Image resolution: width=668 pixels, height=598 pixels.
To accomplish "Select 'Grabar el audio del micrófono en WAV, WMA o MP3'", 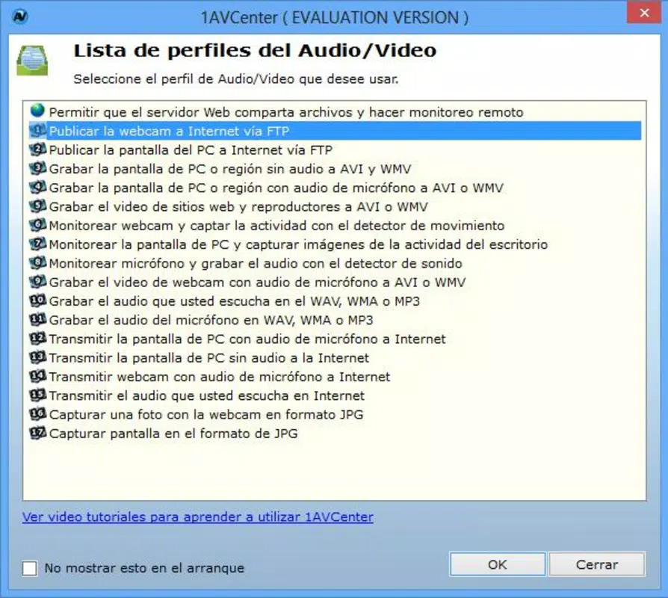I will click(211, 320).
